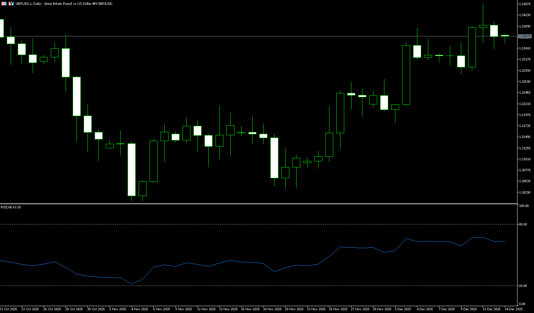The image size is (534, 313).
Task: Click the GBPUSD.s Daily chart title
Action: click(64, 3)
